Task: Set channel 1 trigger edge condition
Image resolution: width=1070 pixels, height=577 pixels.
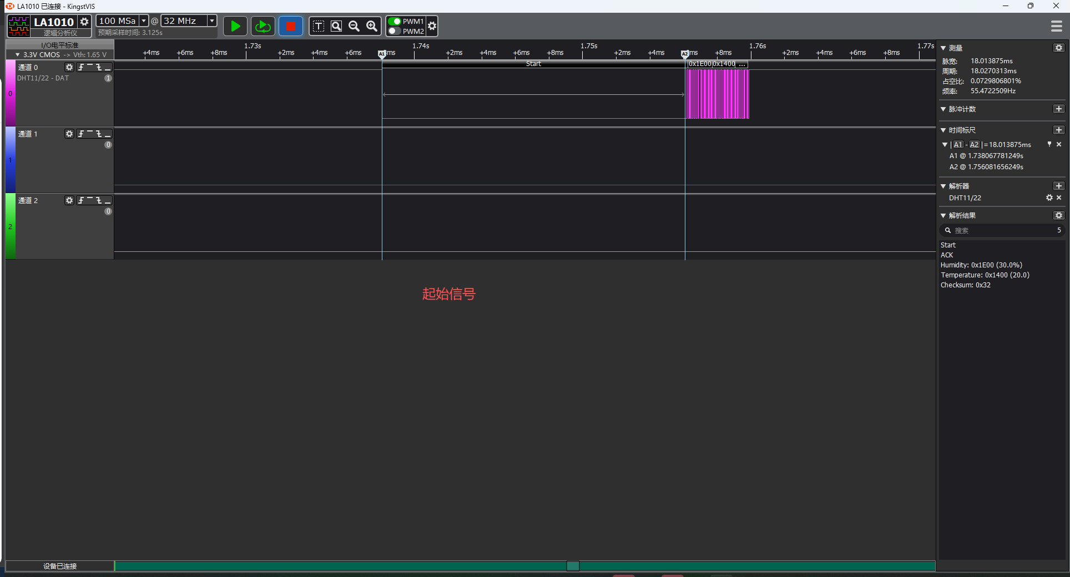Action: pos(82,134)
